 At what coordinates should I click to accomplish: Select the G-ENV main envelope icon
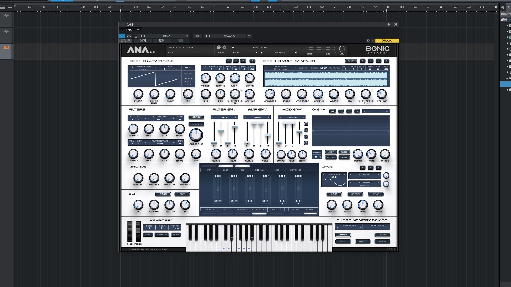point(333,111)
